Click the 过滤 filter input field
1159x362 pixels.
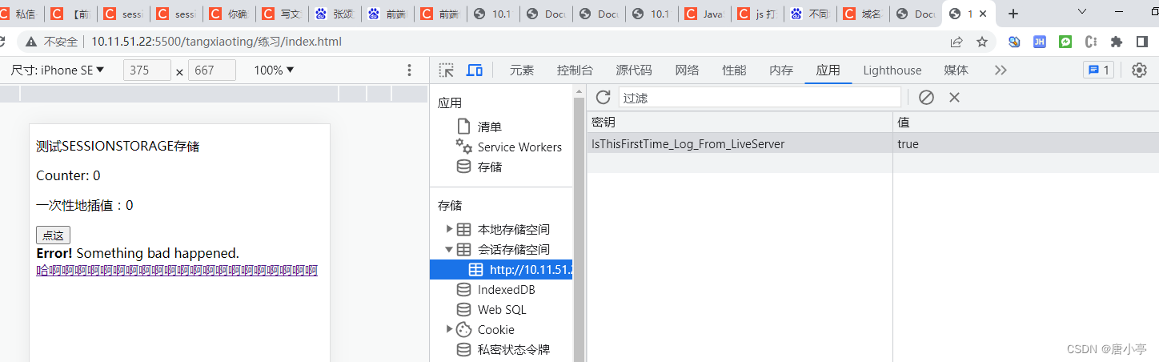760,97
